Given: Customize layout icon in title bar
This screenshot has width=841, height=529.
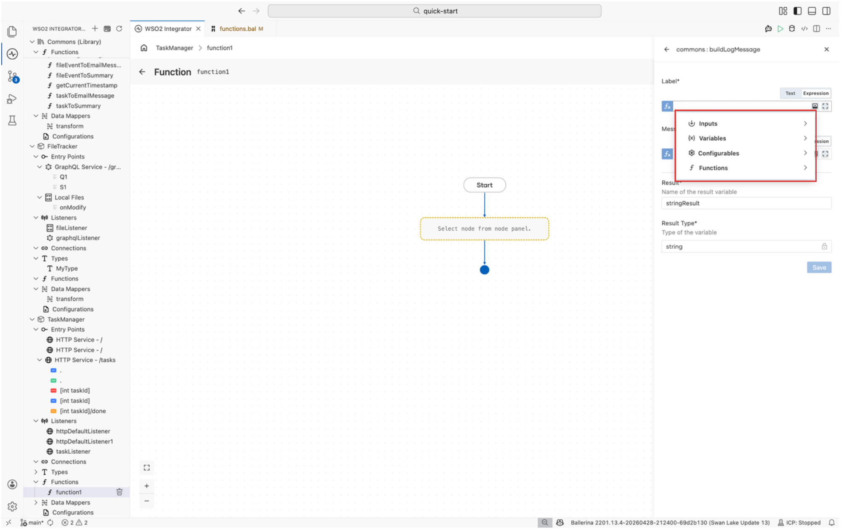Looking at the screenshot, I should (783, 11).
